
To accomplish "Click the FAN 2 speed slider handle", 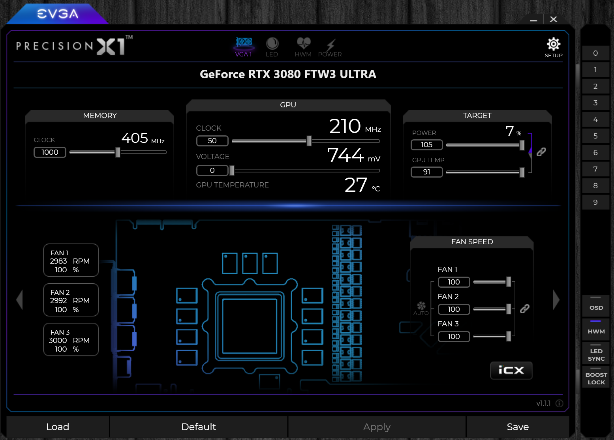I will point(509,309).
